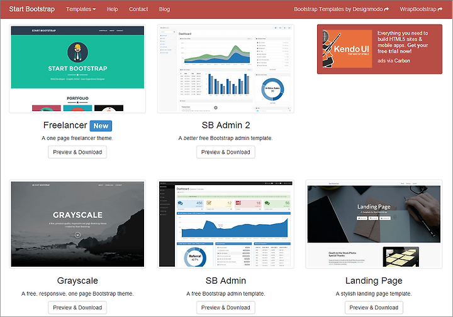Click Preview & Download under Grayscale
The image size is (453, 317).
coord(77,308)
